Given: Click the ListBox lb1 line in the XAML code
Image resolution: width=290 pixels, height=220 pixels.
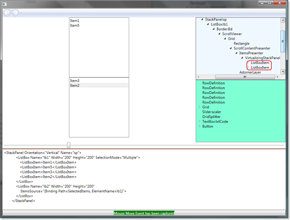Looking at the screenshot, I should pos(78,158).
